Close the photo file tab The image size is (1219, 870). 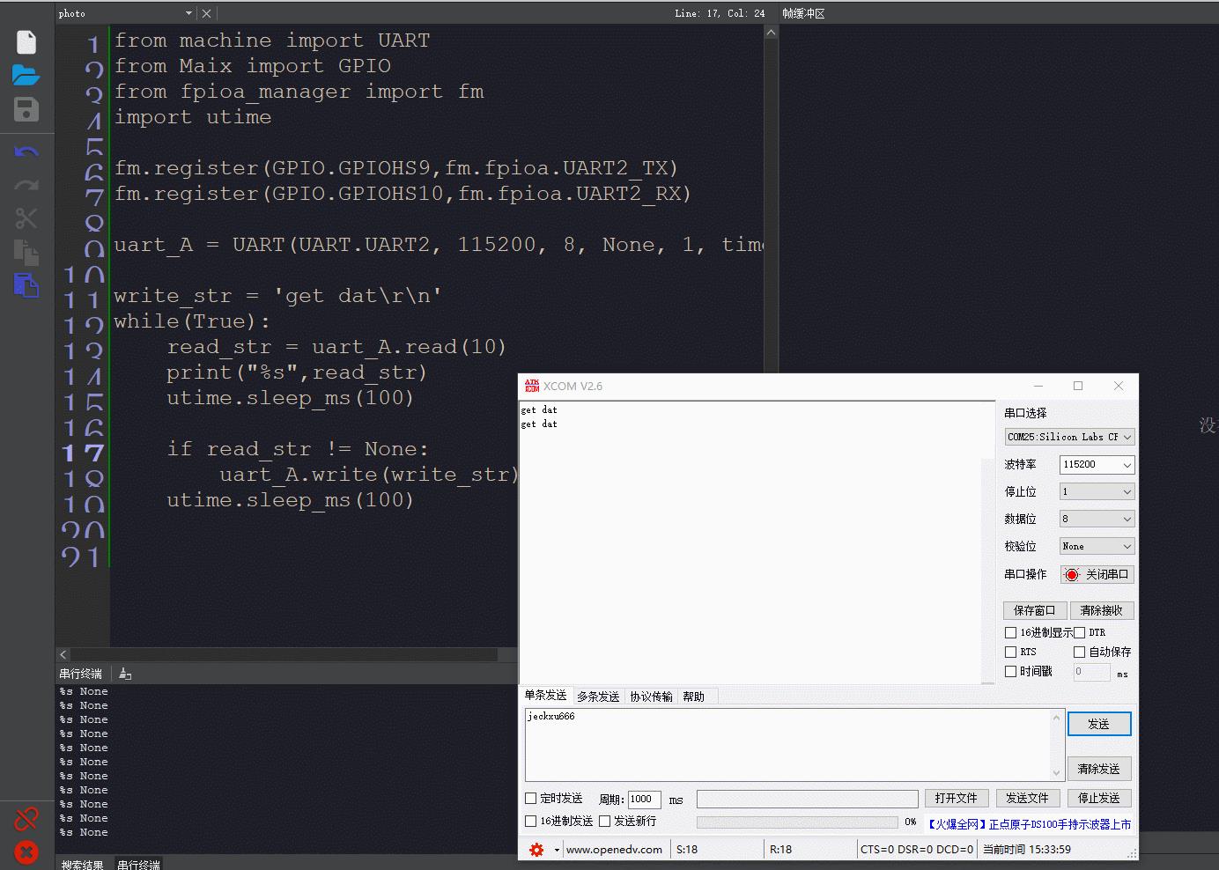tap(206, 13)
